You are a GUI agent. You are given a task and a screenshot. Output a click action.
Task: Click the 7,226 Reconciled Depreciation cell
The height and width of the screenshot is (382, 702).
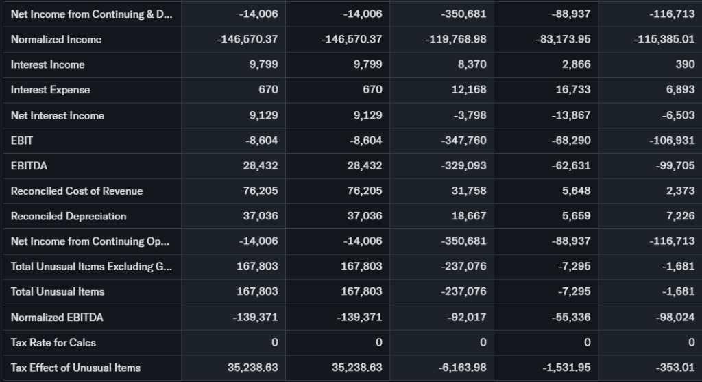(680, 216)
